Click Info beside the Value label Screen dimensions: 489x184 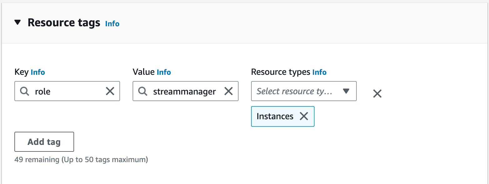164,72
